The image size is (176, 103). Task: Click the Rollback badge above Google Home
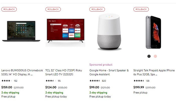tap(97, 9)
